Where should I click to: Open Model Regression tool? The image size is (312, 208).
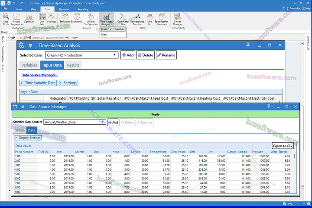point(17,19)
